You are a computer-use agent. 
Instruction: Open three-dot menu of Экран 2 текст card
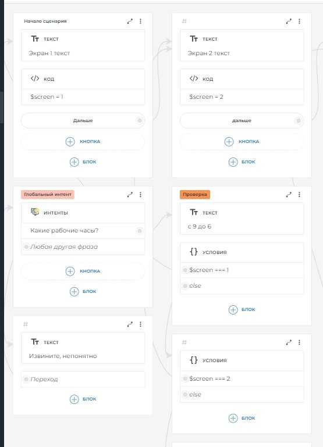coord(299,21)
